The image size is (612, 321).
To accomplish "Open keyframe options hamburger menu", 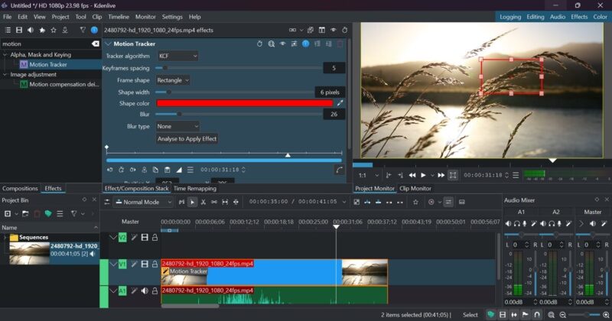I will [190, 170].
